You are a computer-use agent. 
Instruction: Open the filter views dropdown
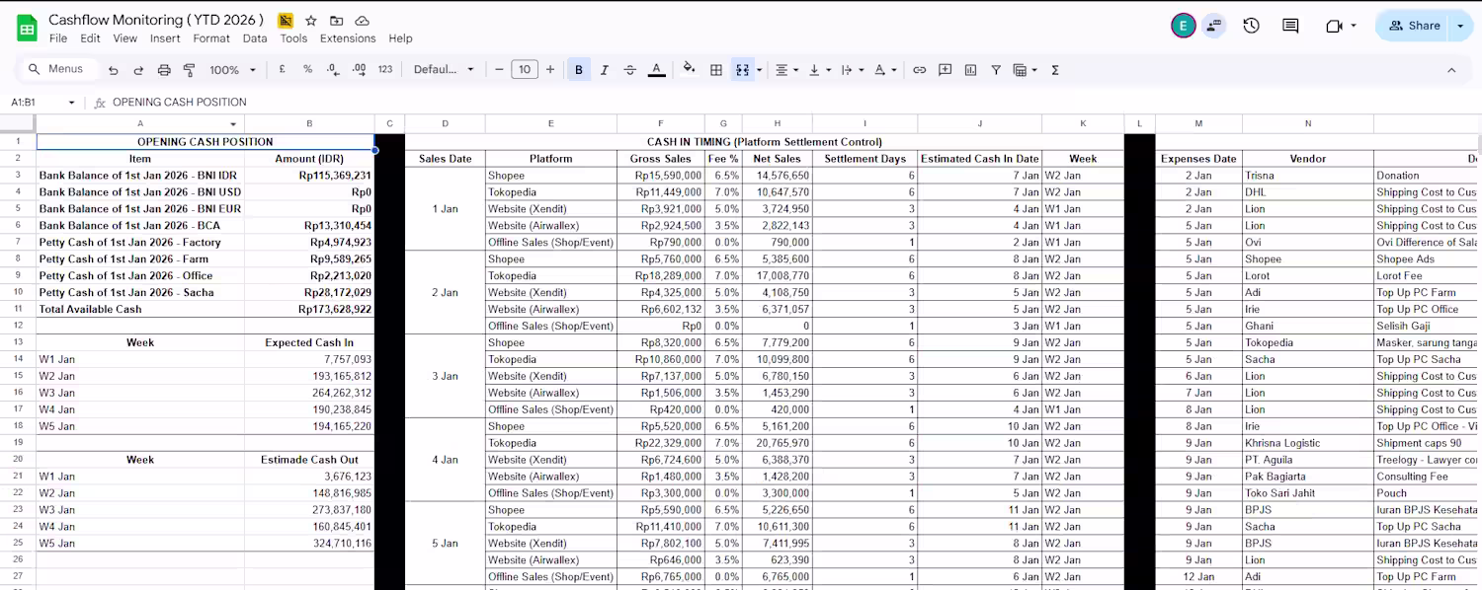pyautogui.click(x=1027, y=70)
